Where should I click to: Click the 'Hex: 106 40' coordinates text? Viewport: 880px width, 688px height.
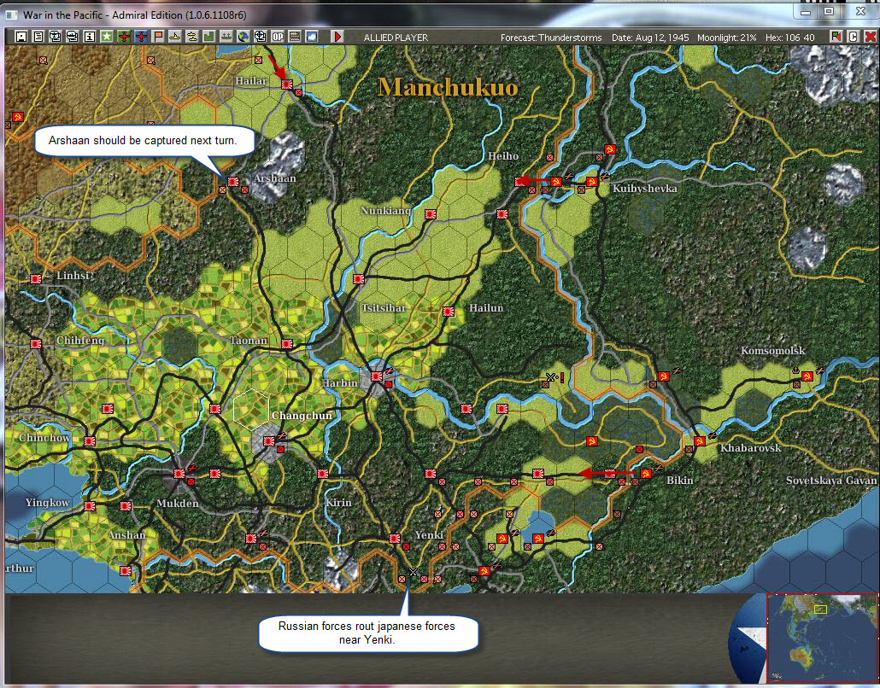790,38
